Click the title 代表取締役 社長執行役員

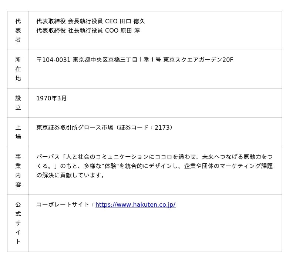coord(70,30)
